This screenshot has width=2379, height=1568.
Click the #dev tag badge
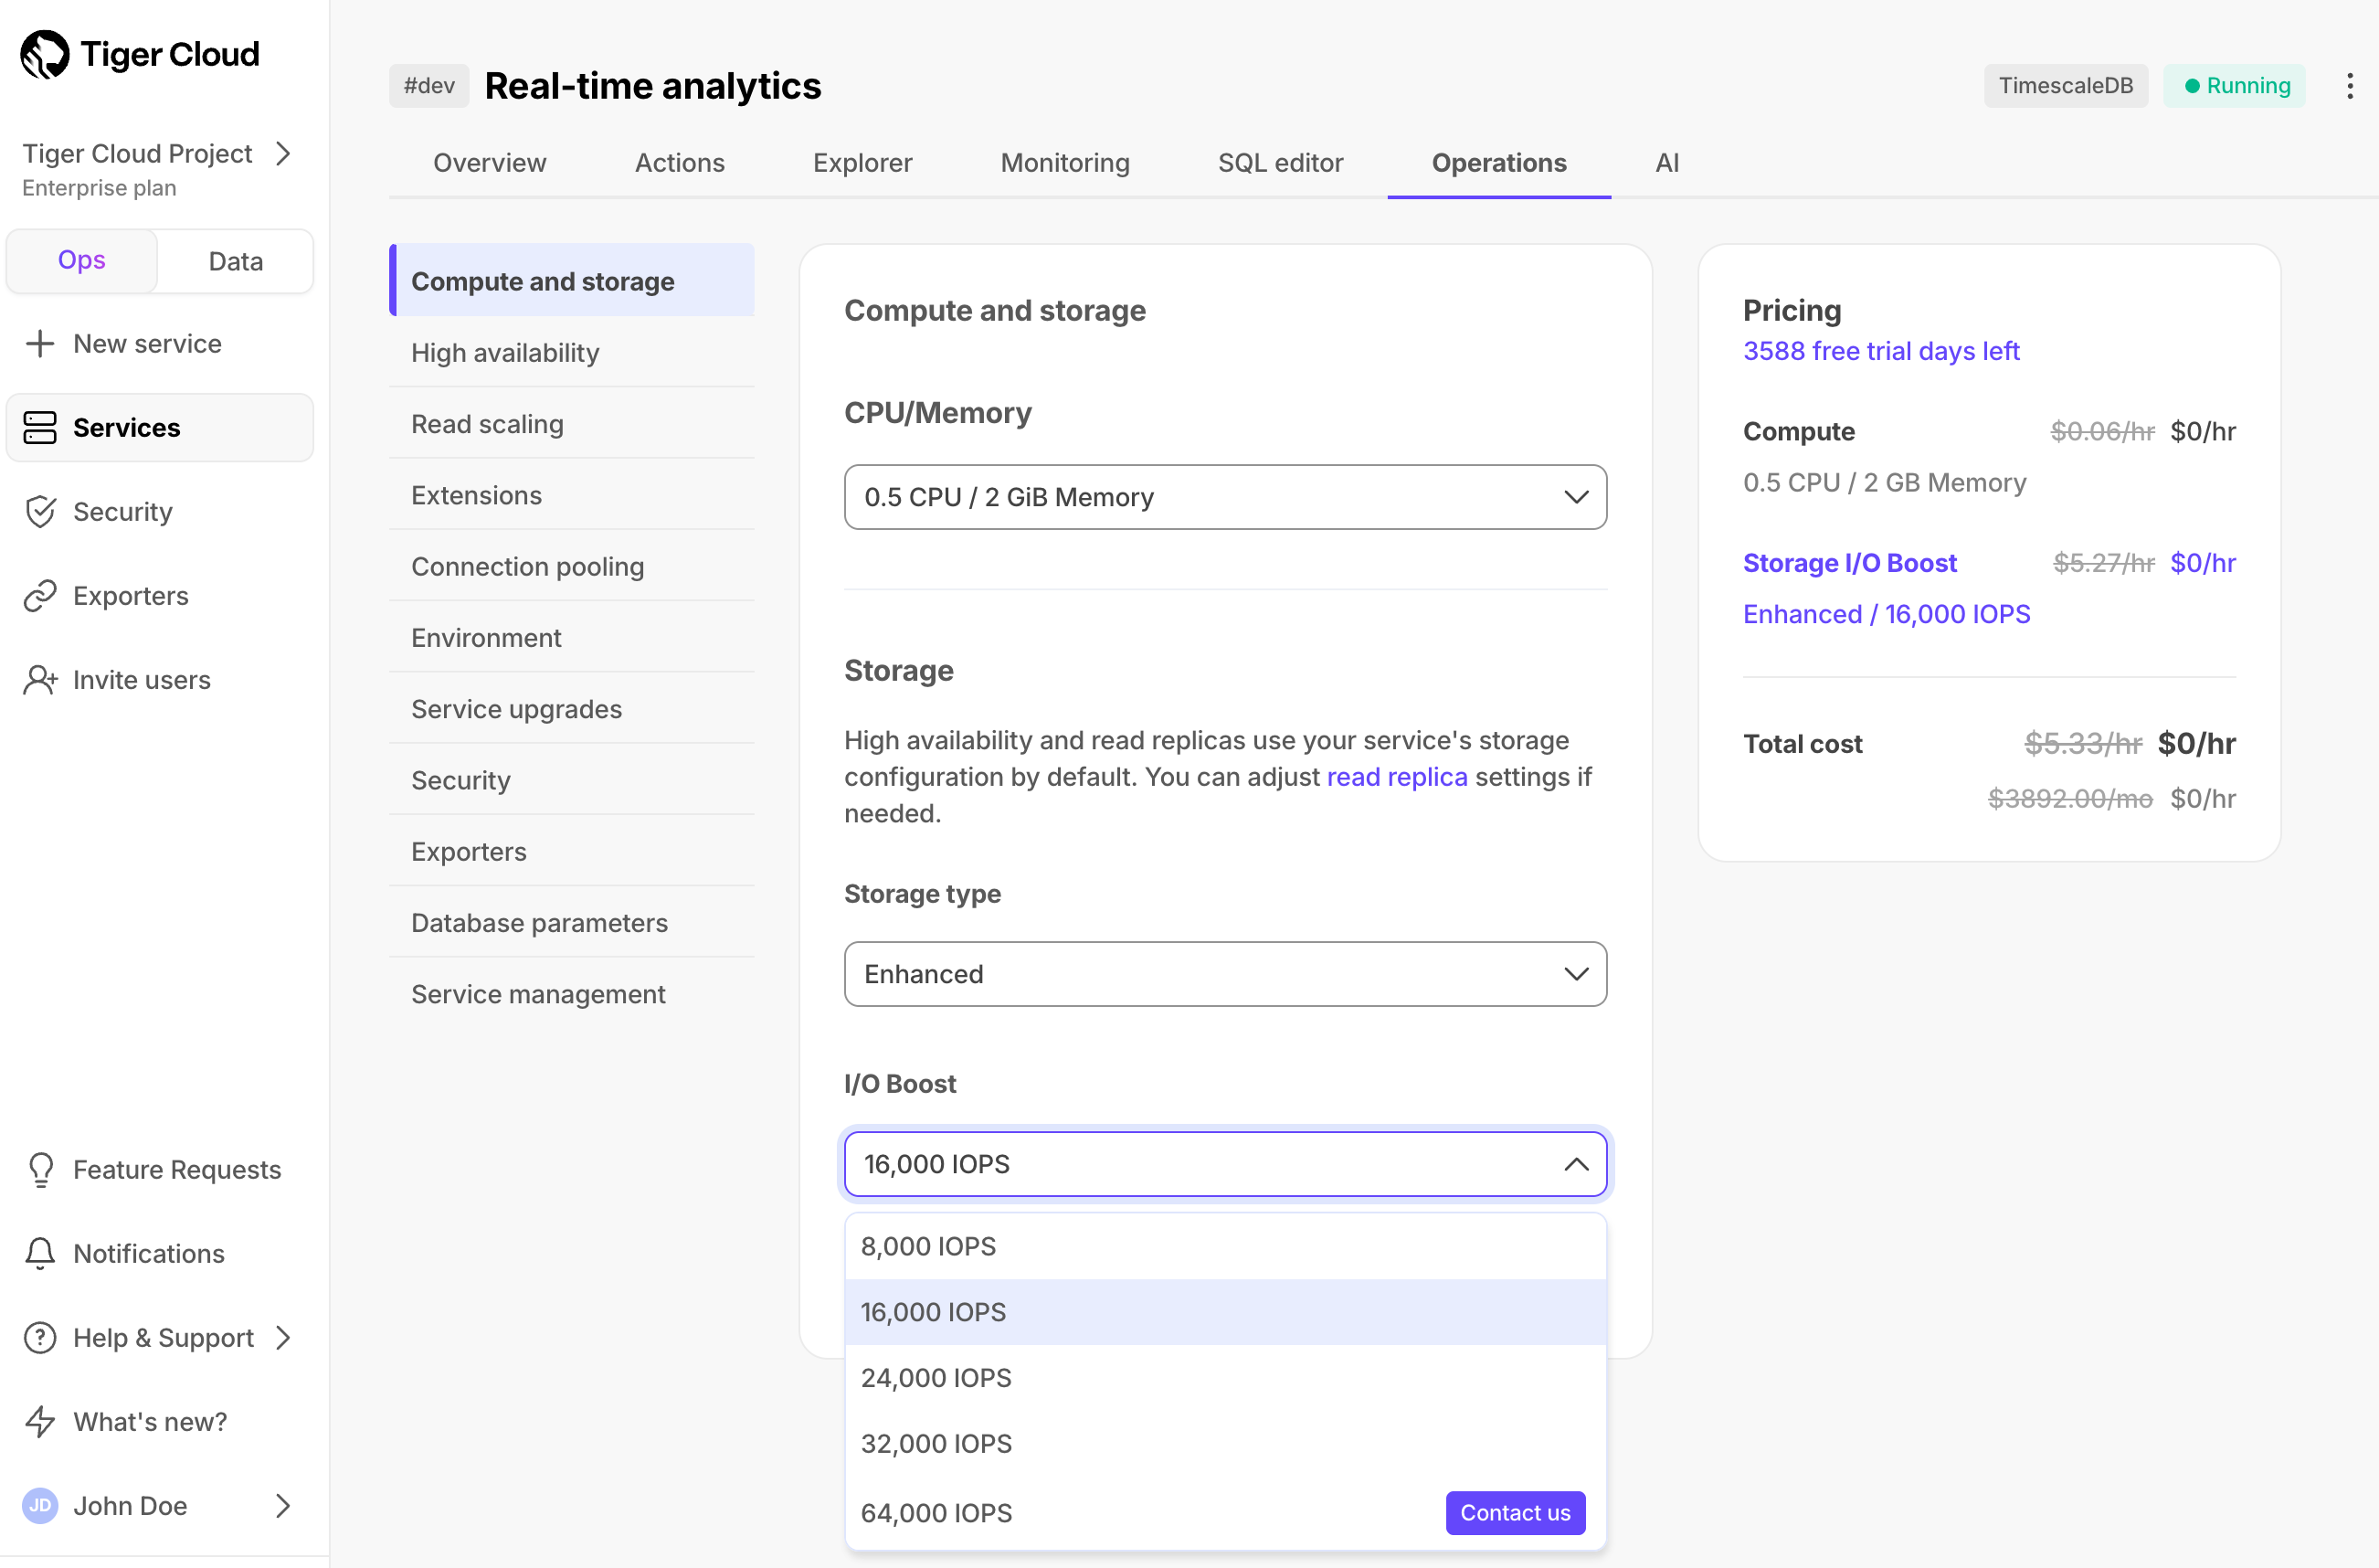click(x=428, y=86)
